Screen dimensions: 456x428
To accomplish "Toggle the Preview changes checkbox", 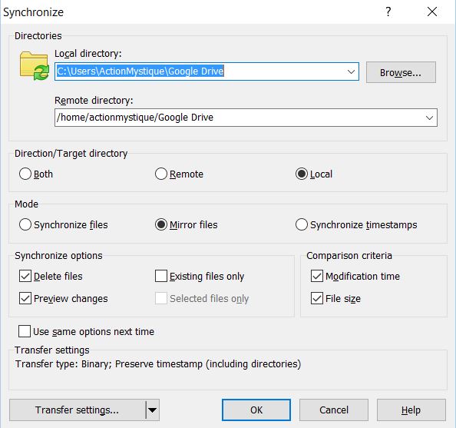I will point(25,298).
